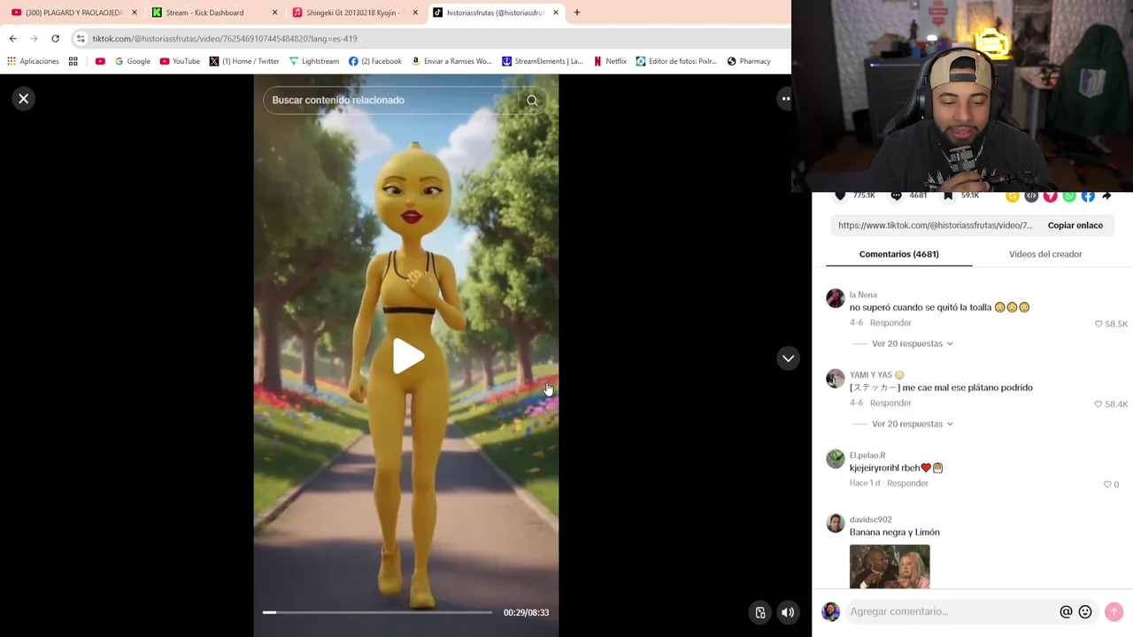
Task: Switch to the 'Comentarios (4681)' tab
Action: click(898, 255)
